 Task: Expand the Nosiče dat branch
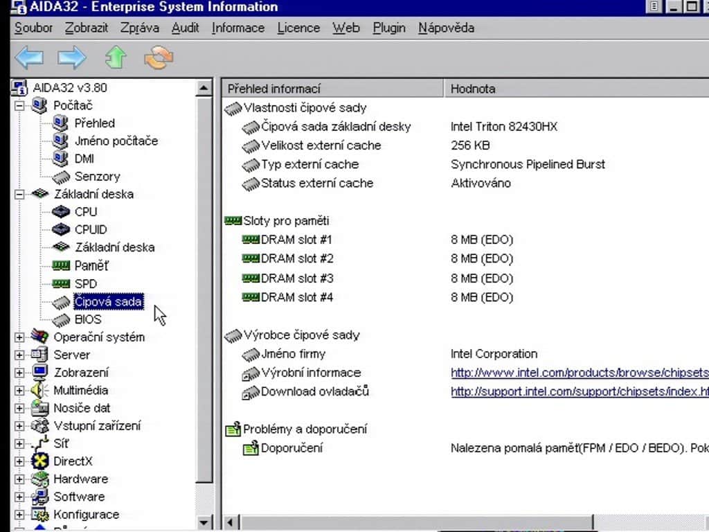pos(19,408)
